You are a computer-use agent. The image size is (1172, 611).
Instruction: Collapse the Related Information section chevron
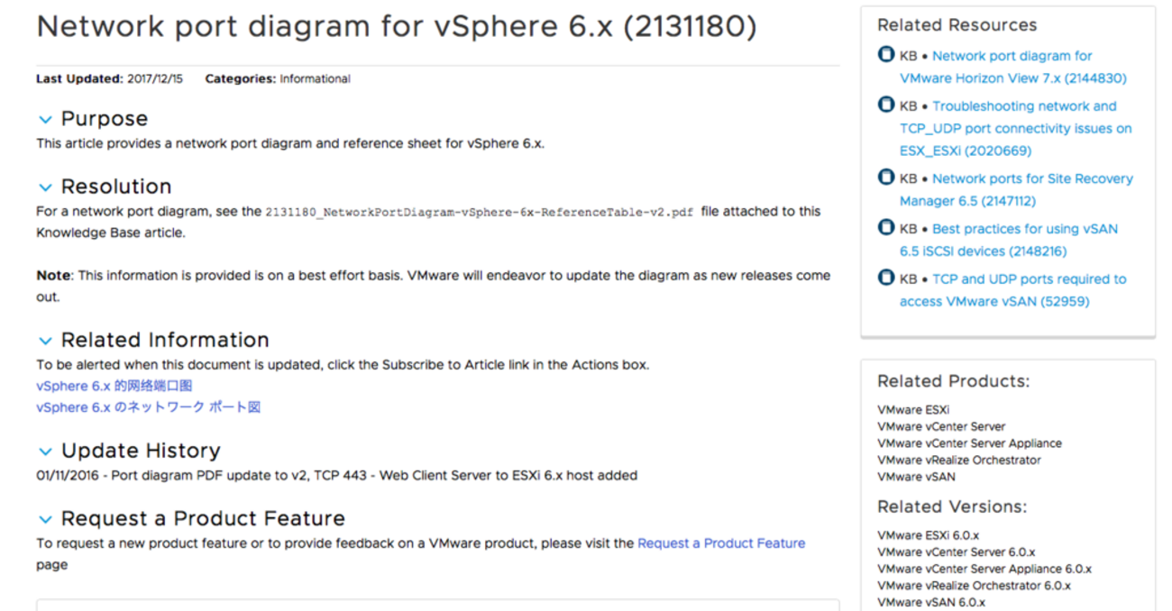45,341
